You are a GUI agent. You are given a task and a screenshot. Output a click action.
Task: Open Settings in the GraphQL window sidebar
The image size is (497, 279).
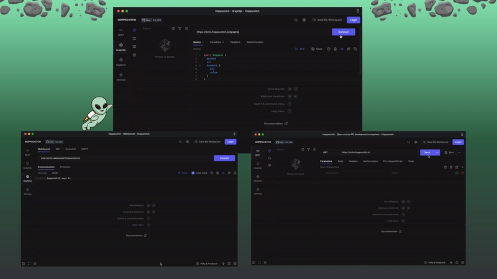(x=121, y=77)
